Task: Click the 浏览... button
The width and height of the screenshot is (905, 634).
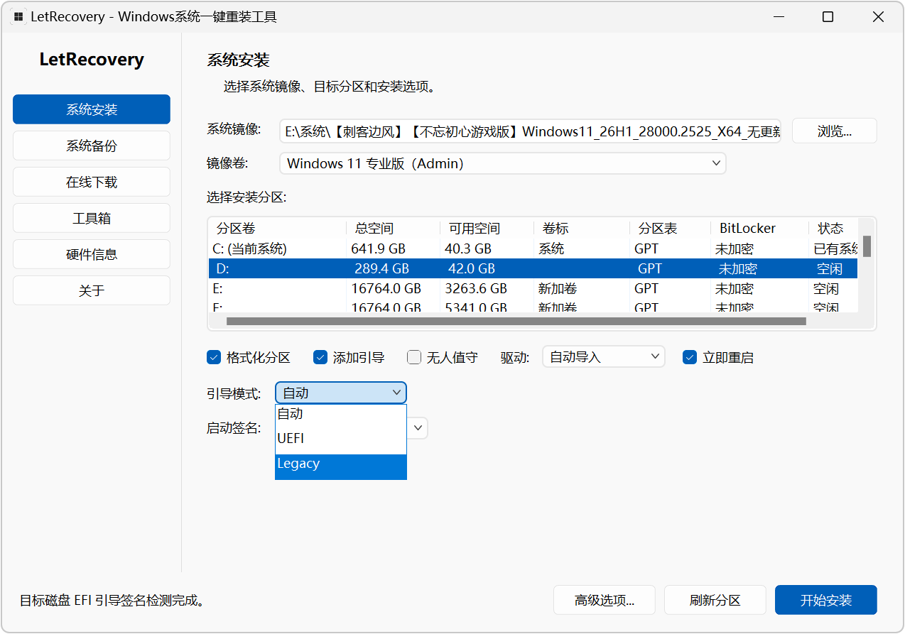Action: (835, 131)
